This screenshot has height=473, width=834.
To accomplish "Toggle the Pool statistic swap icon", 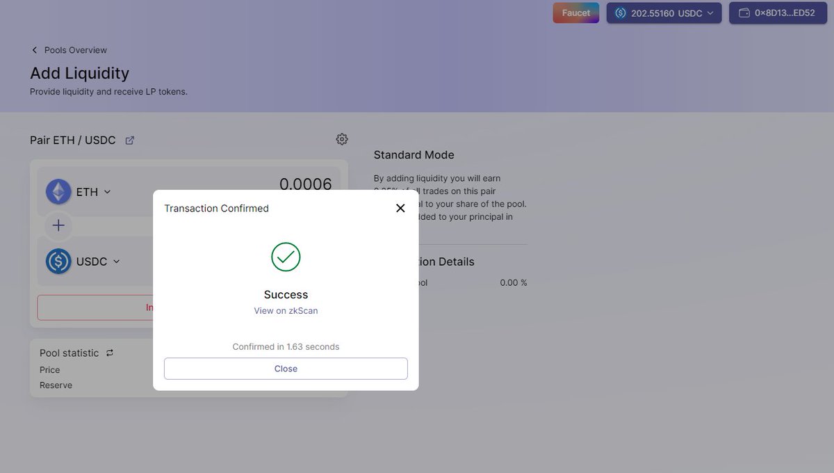I will [110, 353].
